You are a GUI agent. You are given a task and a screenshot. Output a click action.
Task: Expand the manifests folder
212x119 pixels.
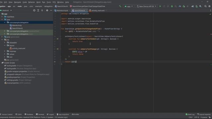[2, 17]
